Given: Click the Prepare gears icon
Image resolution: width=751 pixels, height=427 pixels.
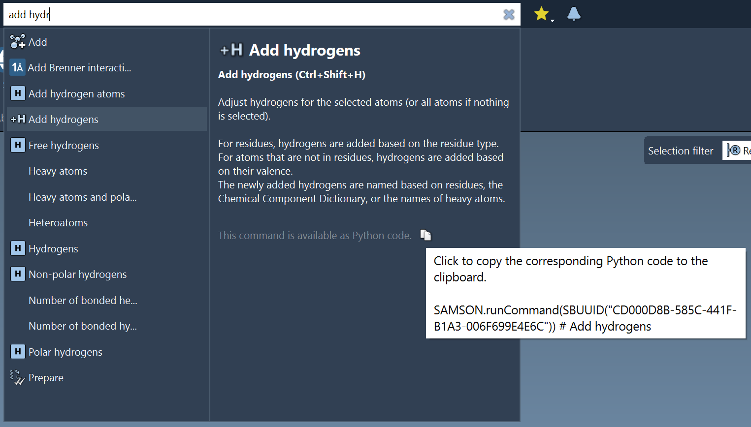Looking at the screenshot, I should pos(17,377).
